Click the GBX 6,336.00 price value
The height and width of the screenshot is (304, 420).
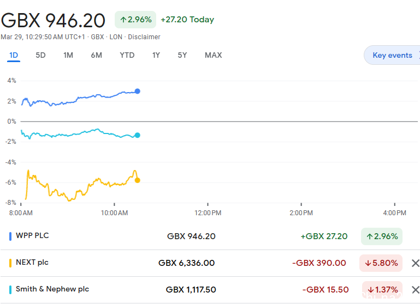[x=187, y=263]
